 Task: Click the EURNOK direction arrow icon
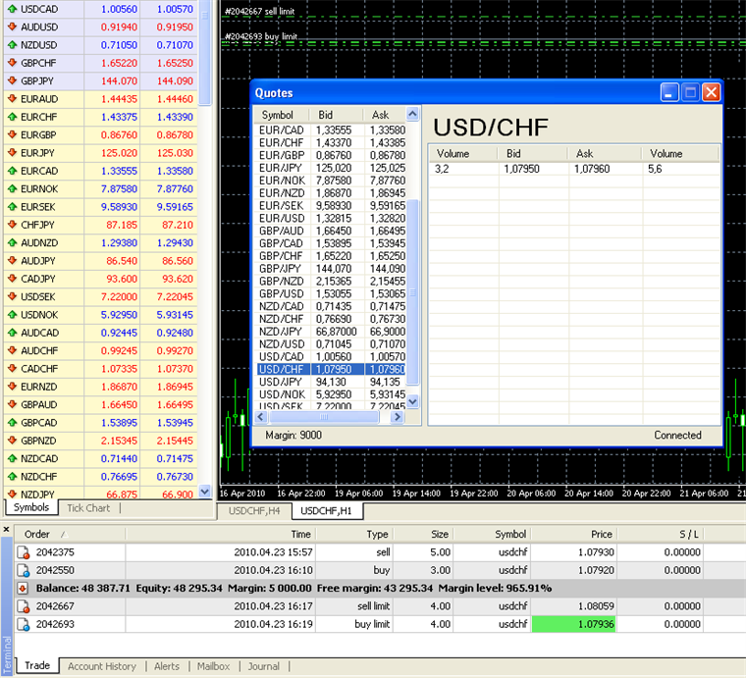point(13,188)
